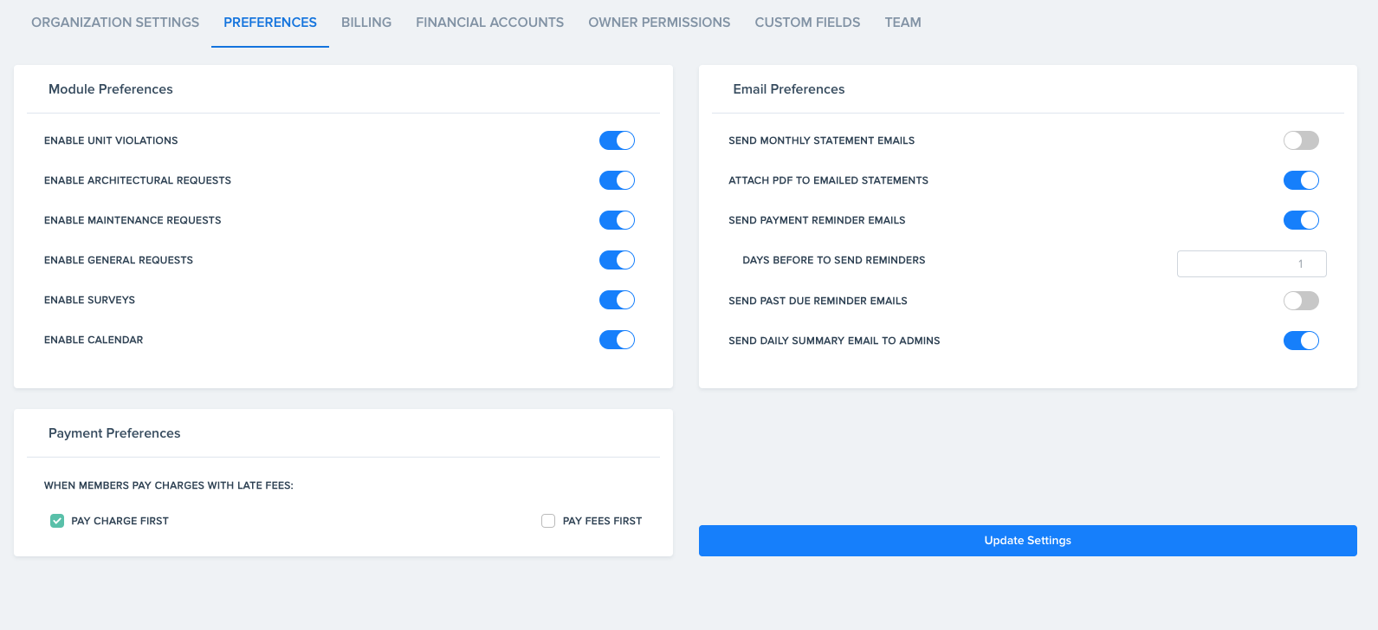The image size is (1378, 630).
Task: Toggle Send Daily Summary Email to Admins
Action: pos(1301,341)
